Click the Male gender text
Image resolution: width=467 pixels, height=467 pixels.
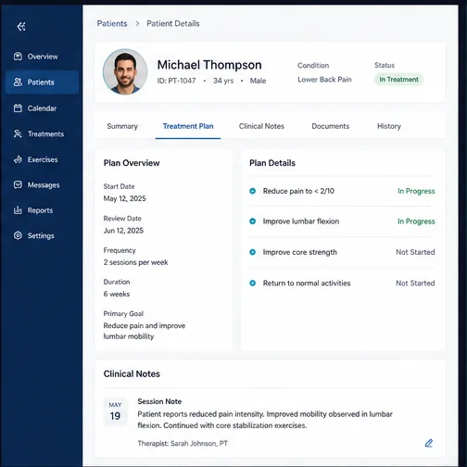[258, 81]
